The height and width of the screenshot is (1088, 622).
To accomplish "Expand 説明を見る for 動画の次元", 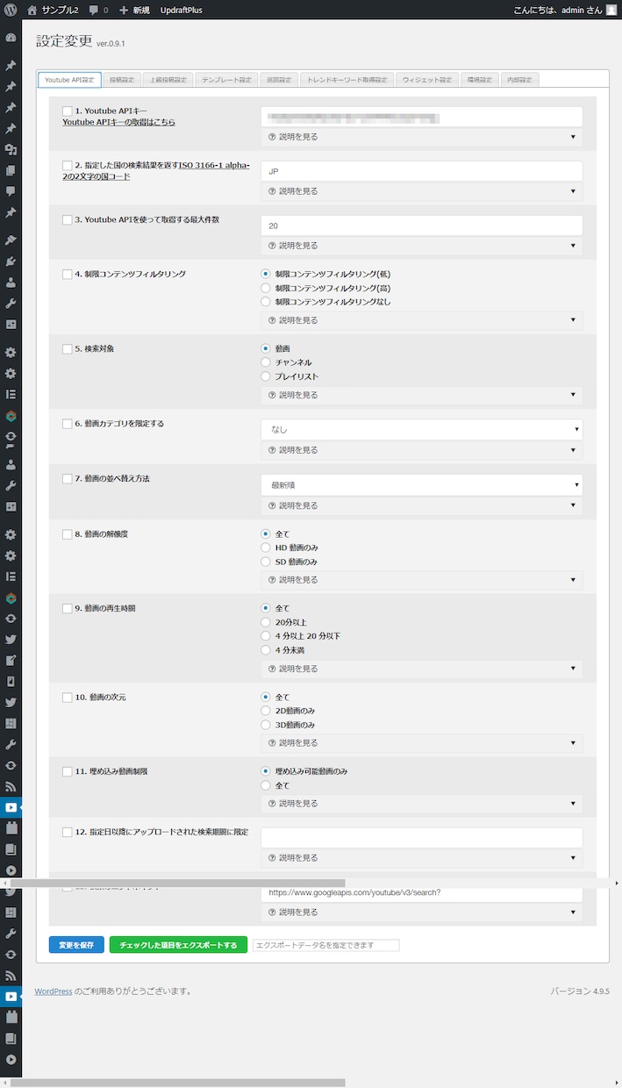I will pyautogui.click(x=422, y=743).
